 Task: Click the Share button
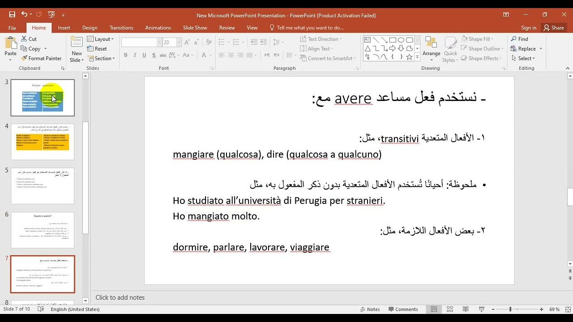point(554,28)
